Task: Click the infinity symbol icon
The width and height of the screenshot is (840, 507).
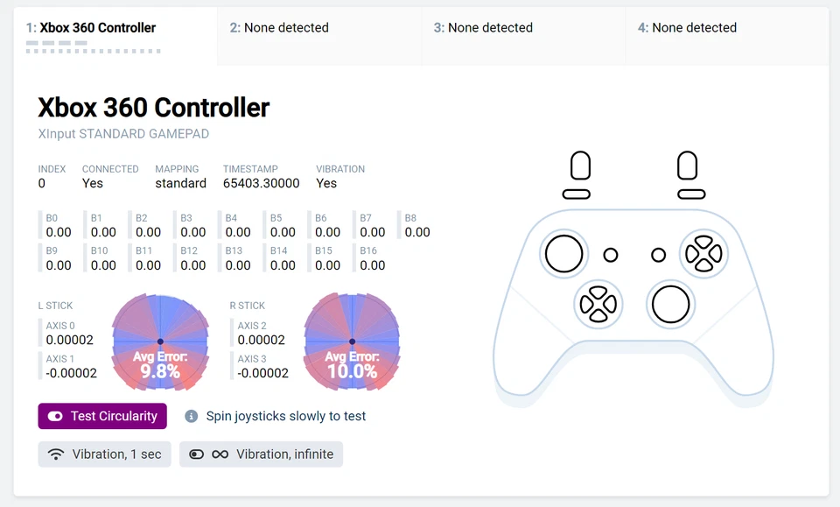Action: (x=220, y=454)
